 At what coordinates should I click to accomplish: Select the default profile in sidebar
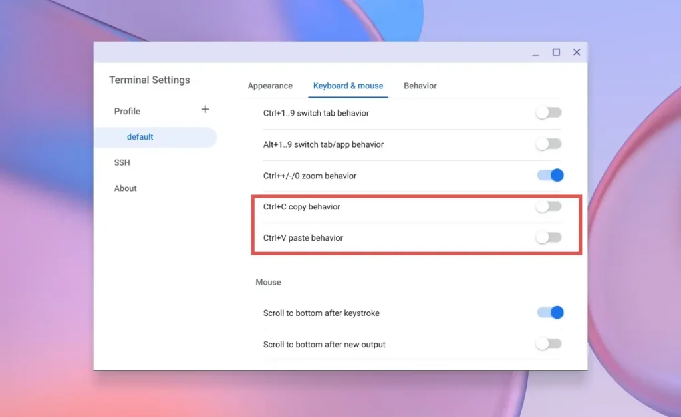tap(140, 137)
